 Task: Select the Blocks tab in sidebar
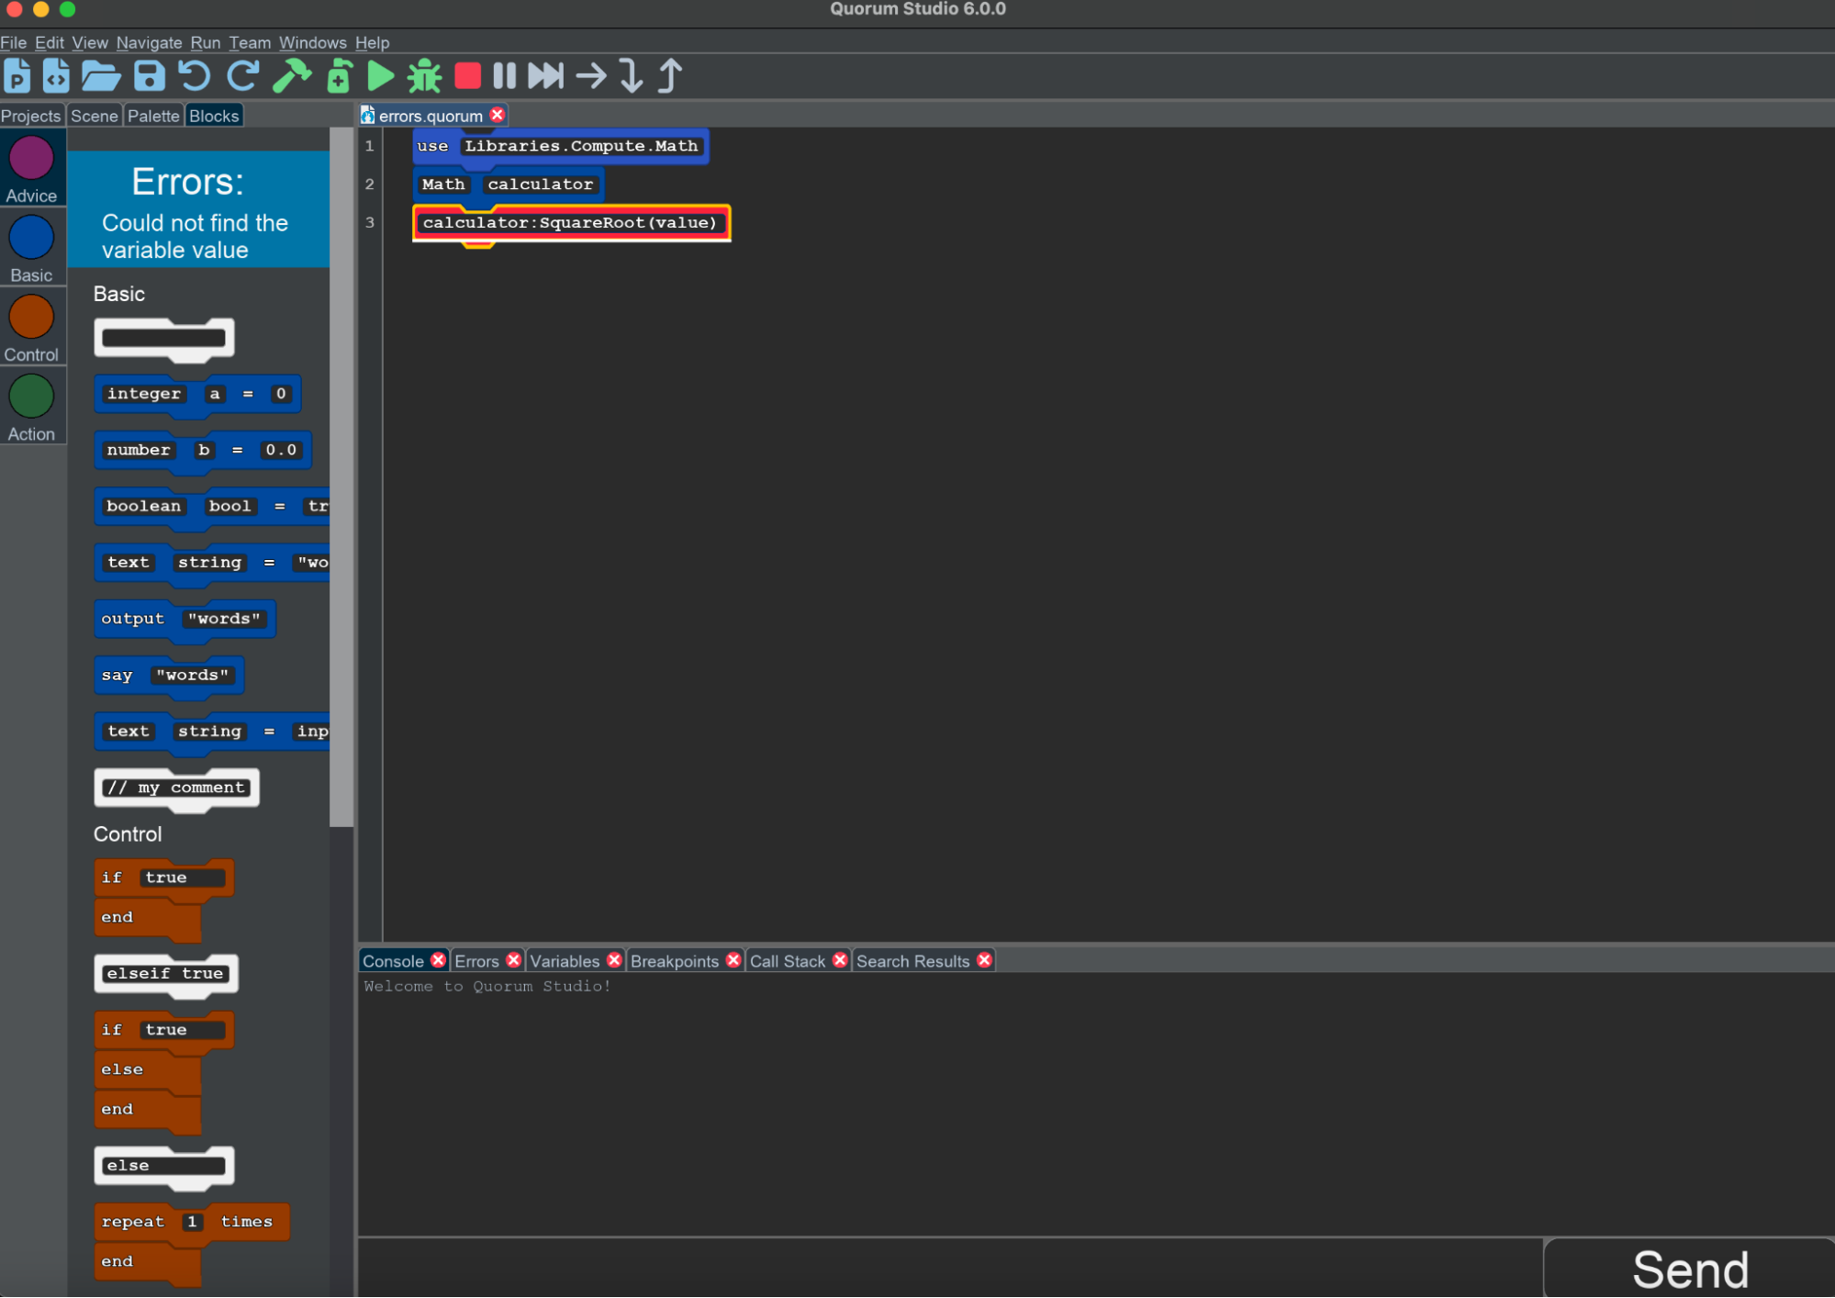[x=215, y=115]
